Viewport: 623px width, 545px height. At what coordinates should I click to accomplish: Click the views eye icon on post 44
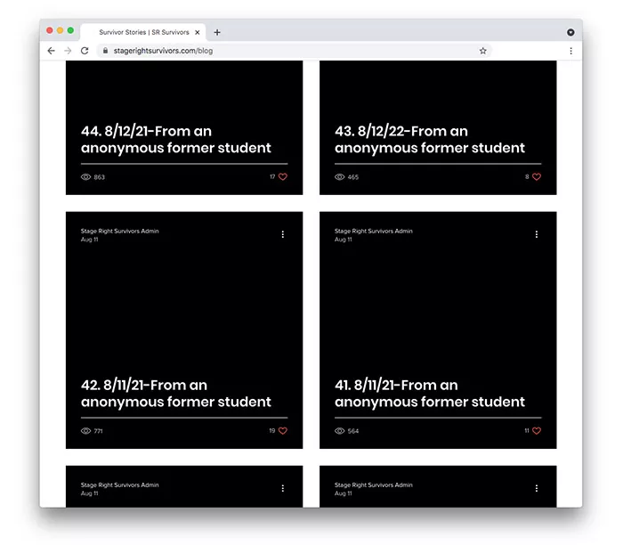point(86,177)
